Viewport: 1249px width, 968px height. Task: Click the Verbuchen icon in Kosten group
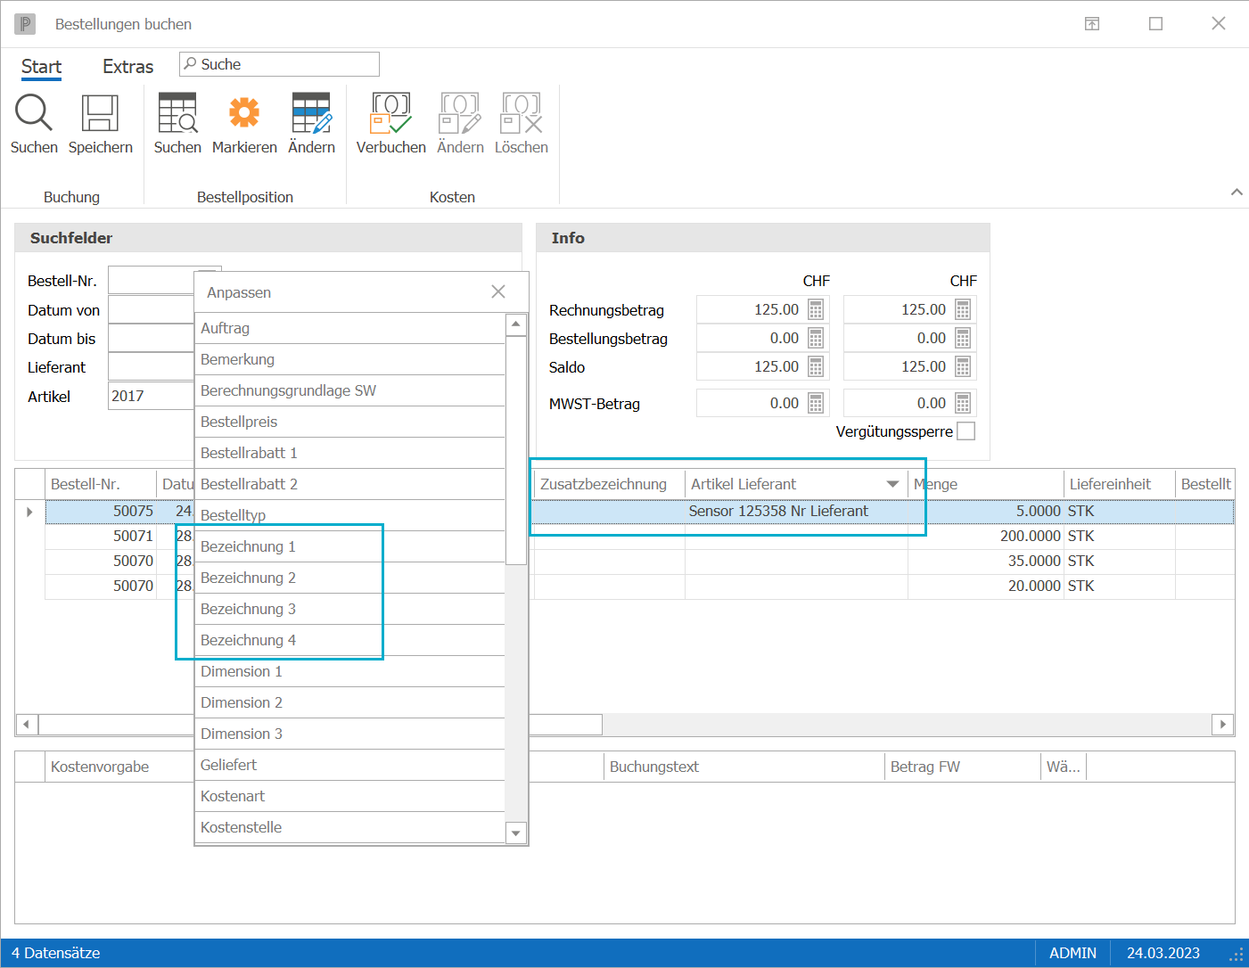click(391, 113)
